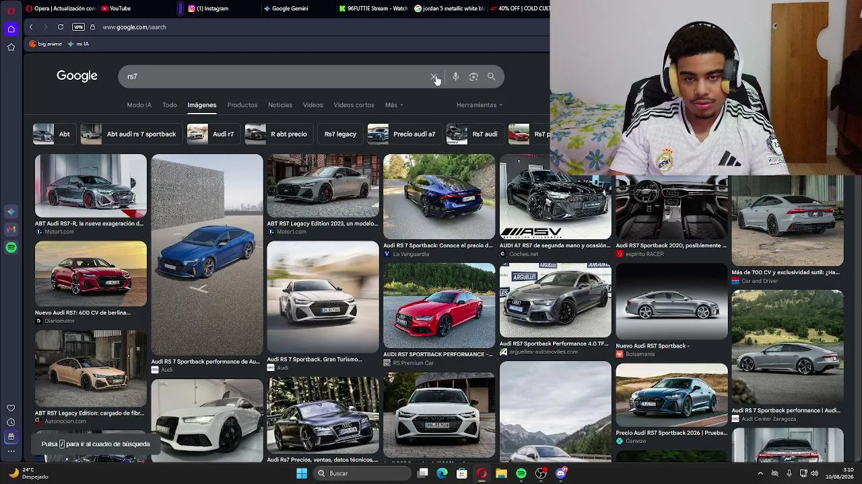Switch to the Instagram browser tab
Screen dimensions: 862x484
coord(212,8)
